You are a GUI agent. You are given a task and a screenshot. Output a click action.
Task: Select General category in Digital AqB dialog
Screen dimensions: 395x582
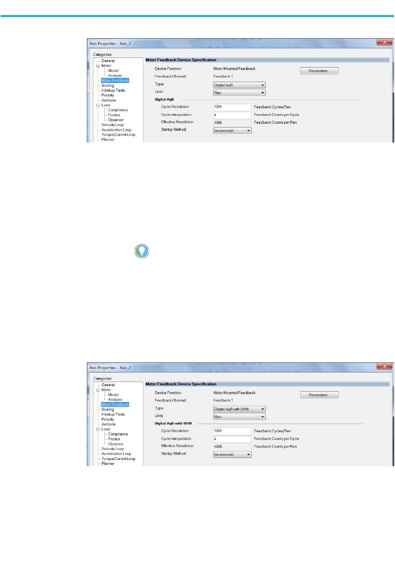point(108,61)
